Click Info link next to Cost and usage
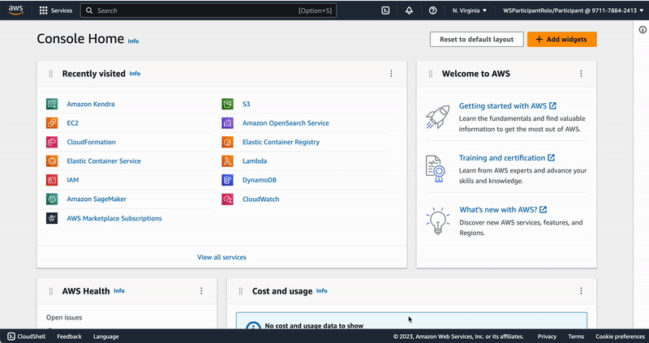Image resolution: width=649 pixels, height=343 pixels. pyautogui.click(x=321, y=290)
